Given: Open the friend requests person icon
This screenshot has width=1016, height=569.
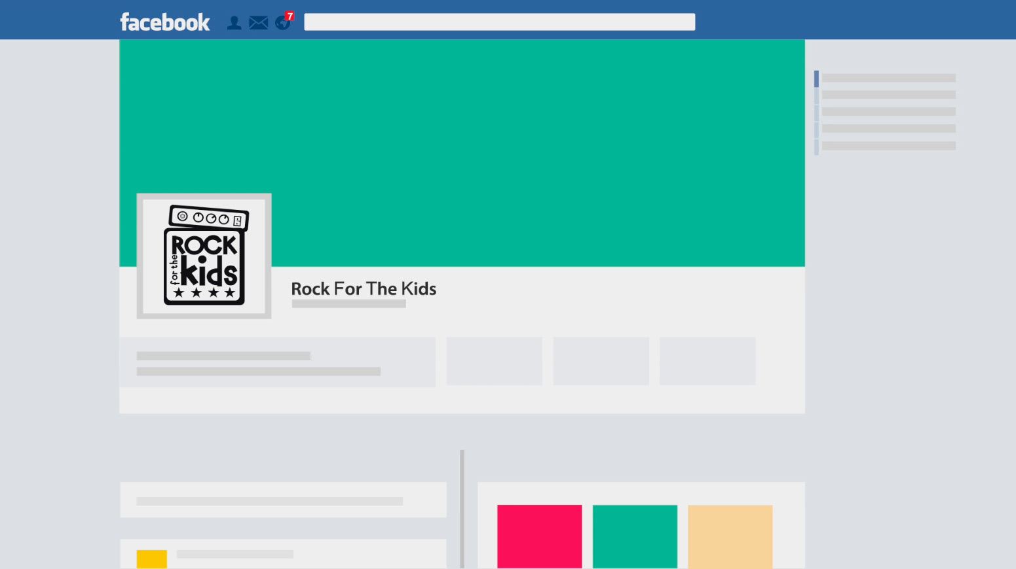Looking at the screenshot, I should [x=234, y=23].
